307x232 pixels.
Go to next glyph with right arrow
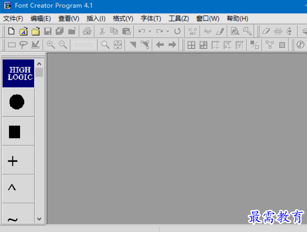172,45
